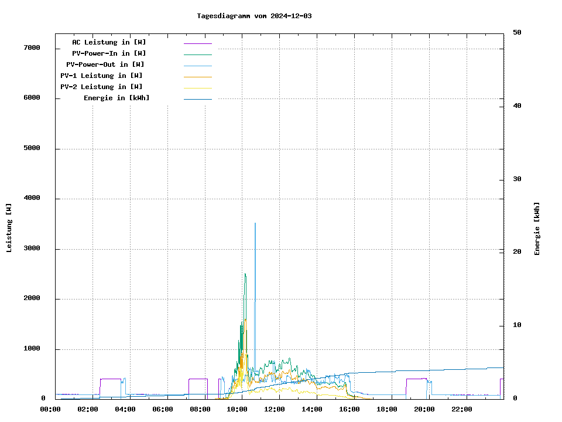562x422 pixels.
Task: Click the chart title Tagesdiagramm vom 2024-12-03
Action: tap(254, 16)
